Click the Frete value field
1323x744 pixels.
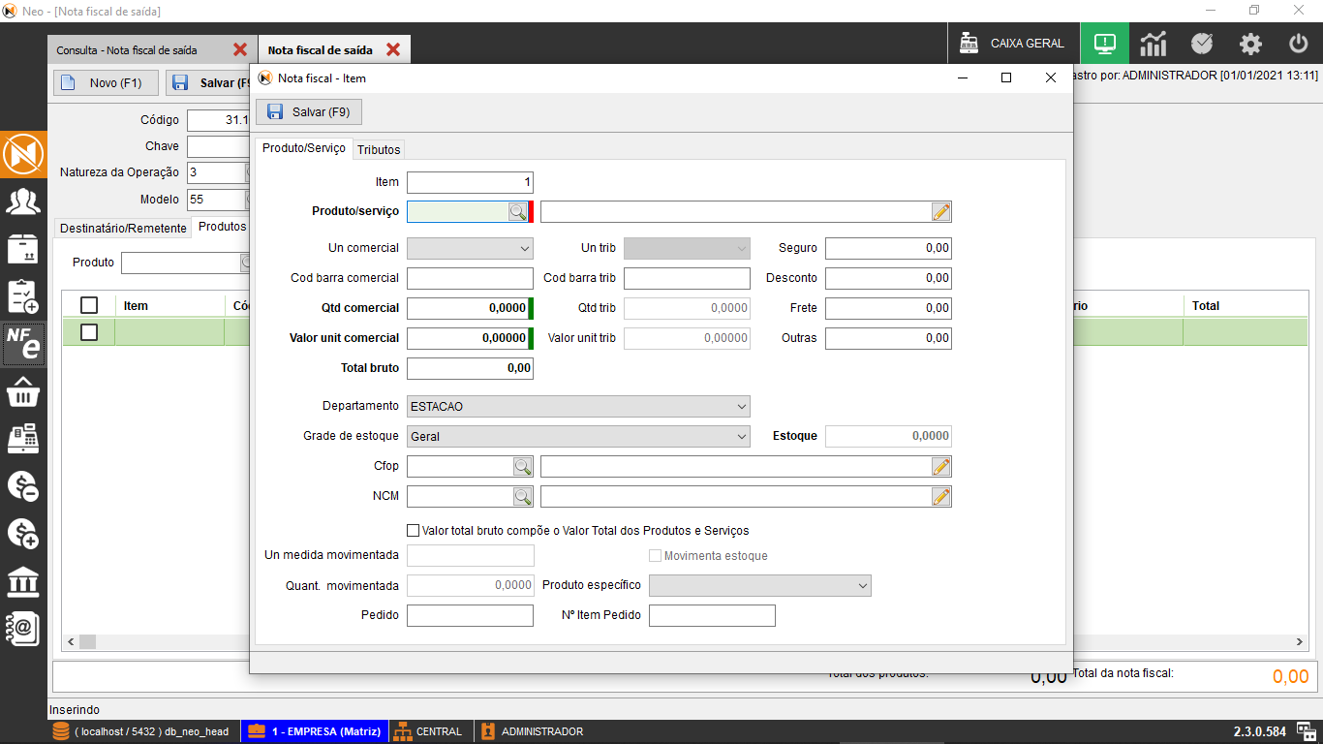tap(888, 308)
